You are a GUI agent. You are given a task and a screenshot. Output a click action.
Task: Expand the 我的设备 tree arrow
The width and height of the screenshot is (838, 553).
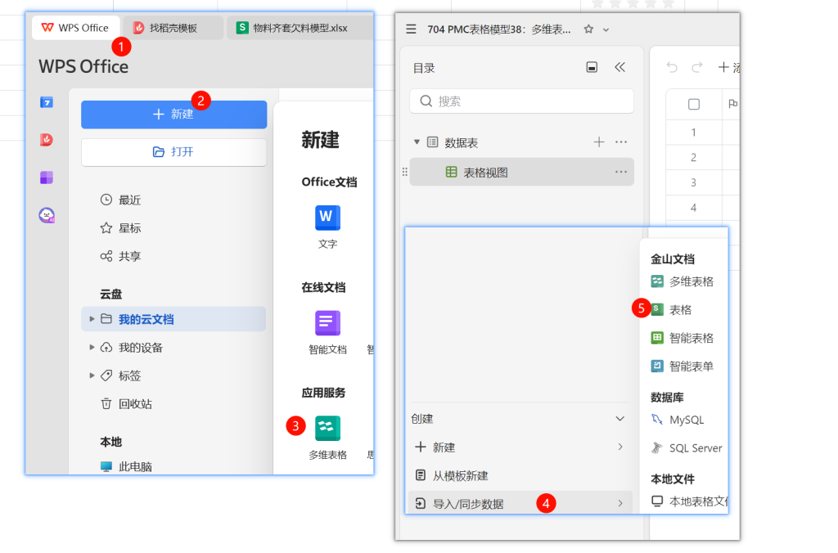coord(92,348)
